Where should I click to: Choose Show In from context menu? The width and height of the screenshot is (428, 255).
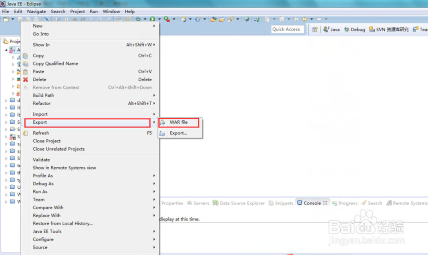90,45
